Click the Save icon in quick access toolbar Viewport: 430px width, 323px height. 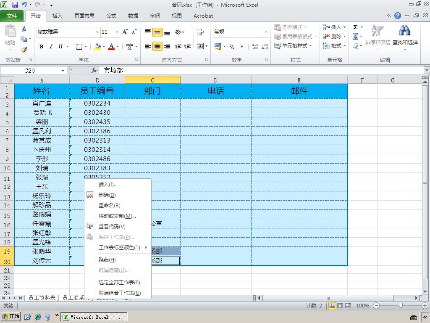coord(15,4)
